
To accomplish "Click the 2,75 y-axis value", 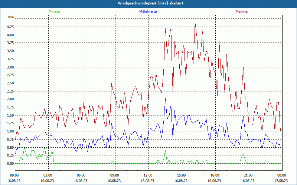I will coord(10,75).
